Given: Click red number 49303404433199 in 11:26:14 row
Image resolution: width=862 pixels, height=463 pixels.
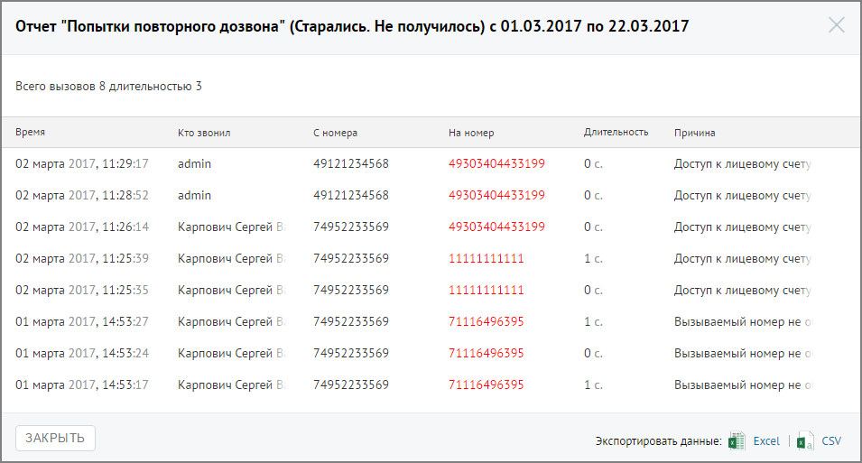Looking at the screenshot, I should tap(496, 227).
